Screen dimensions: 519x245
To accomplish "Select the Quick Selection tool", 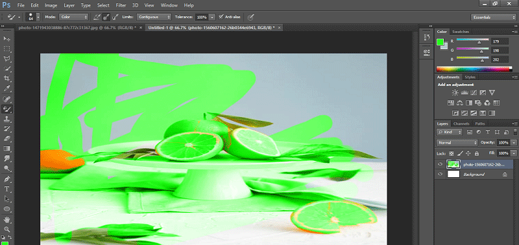I will [6, 69].
